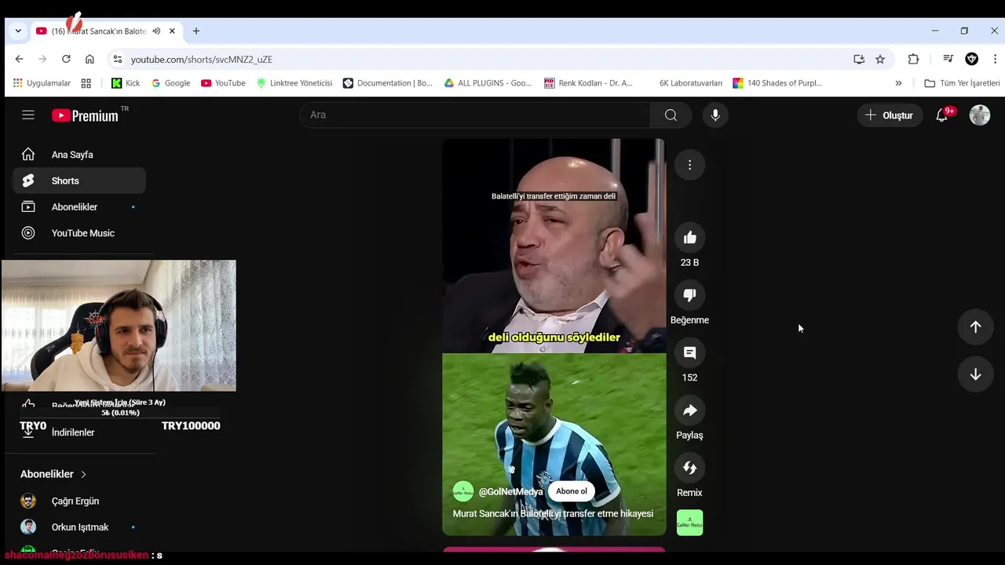1005x565 pixels.
Task: Open the tab search dropdown arrow
Action: (18, 31)
